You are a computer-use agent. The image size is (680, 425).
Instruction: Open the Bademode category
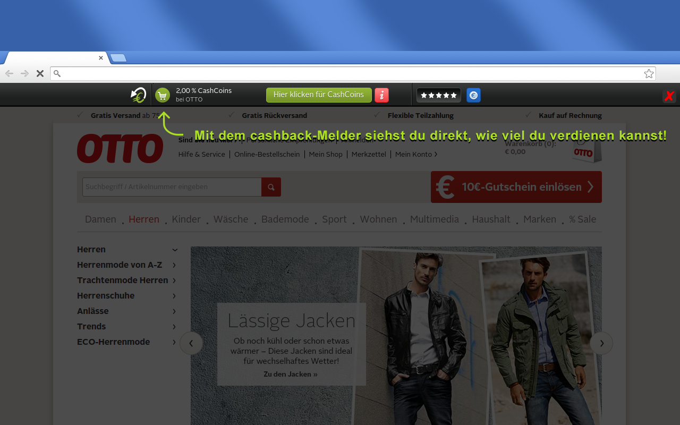pos(285,219)
